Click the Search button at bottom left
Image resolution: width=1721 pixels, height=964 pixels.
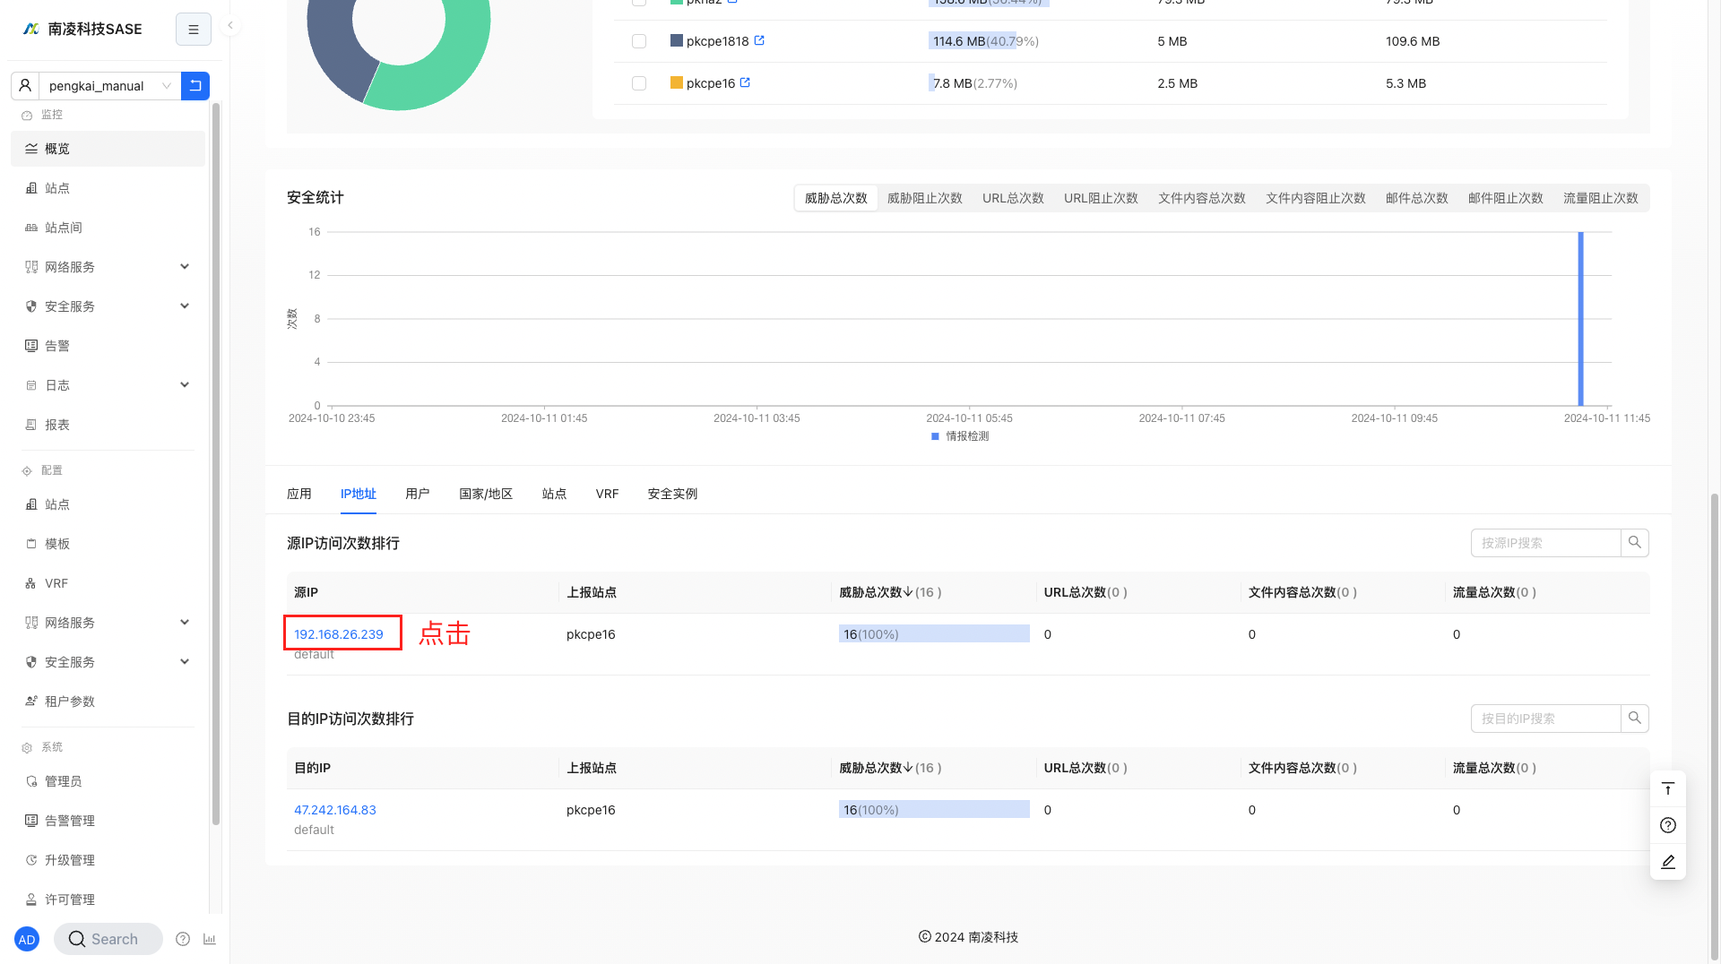click(108, 939)
